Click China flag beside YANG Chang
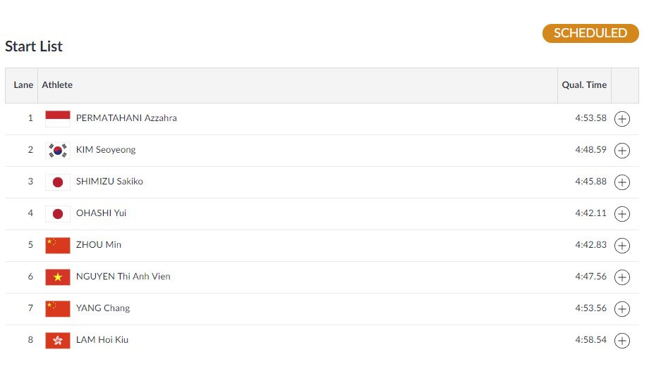The width and height of the screenshot is (649, 371). [58, 308]
